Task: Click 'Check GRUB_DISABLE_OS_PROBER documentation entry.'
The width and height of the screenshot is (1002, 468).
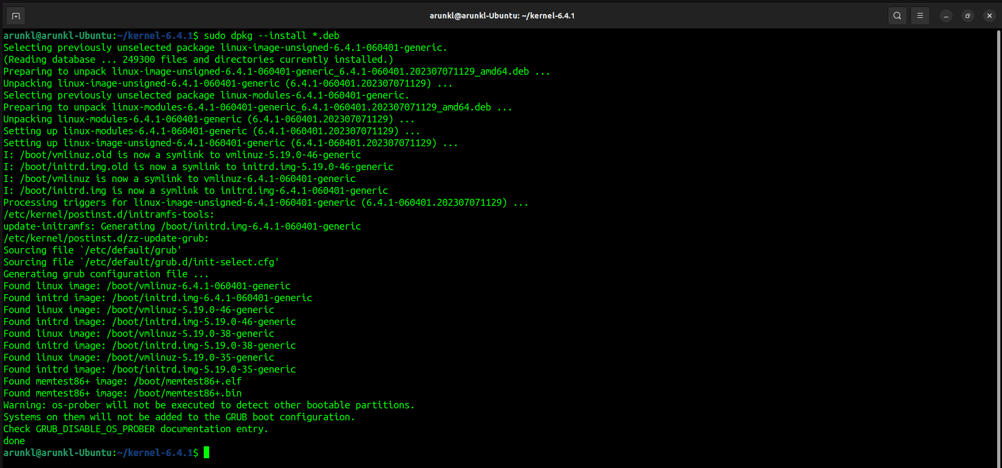Action: pyautogui.click(x=136, y=429)
